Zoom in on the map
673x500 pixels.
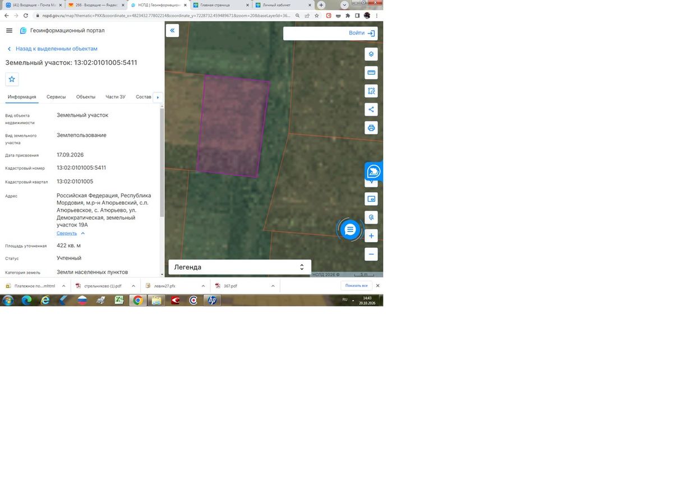371,236
